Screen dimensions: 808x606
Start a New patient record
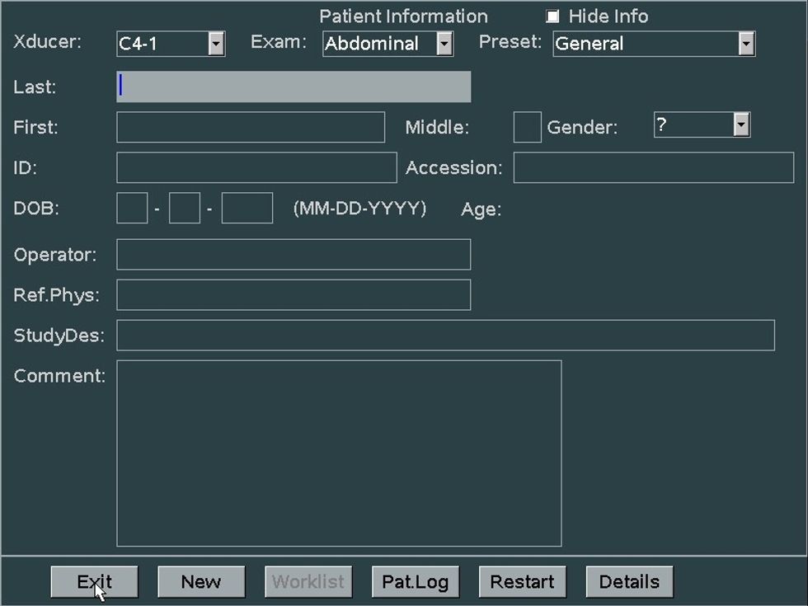pyautogui.click(x=201, y=582)
